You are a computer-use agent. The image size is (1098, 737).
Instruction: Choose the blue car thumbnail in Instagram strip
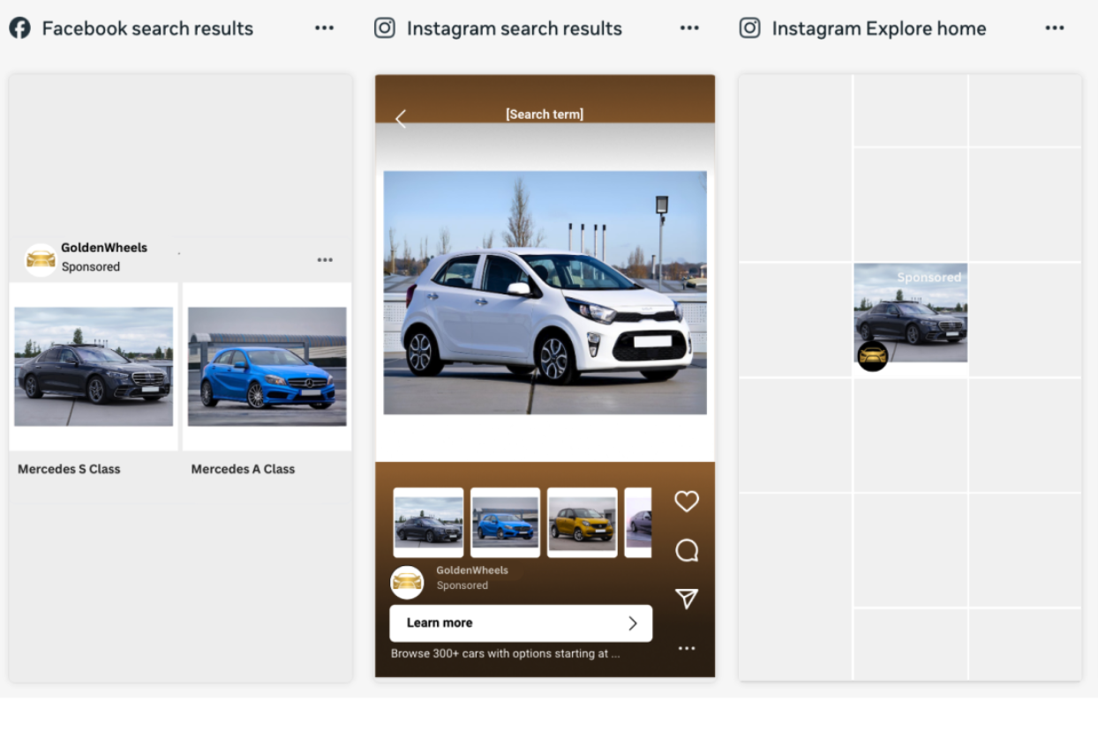pyautogui.click(x=505, y=523)
